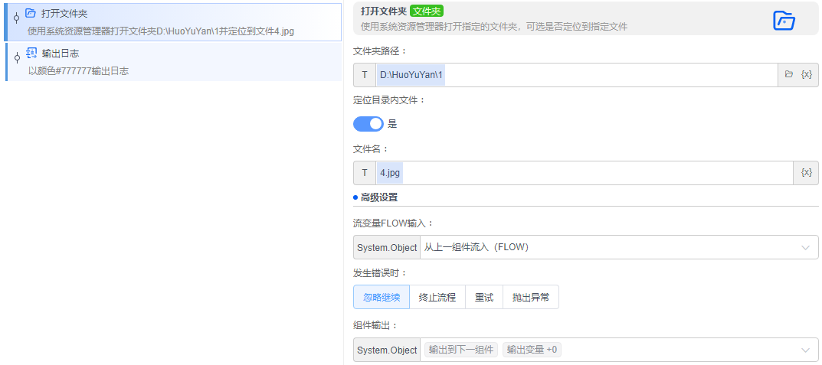Select 终止流程 error handling option

point(437,298)
